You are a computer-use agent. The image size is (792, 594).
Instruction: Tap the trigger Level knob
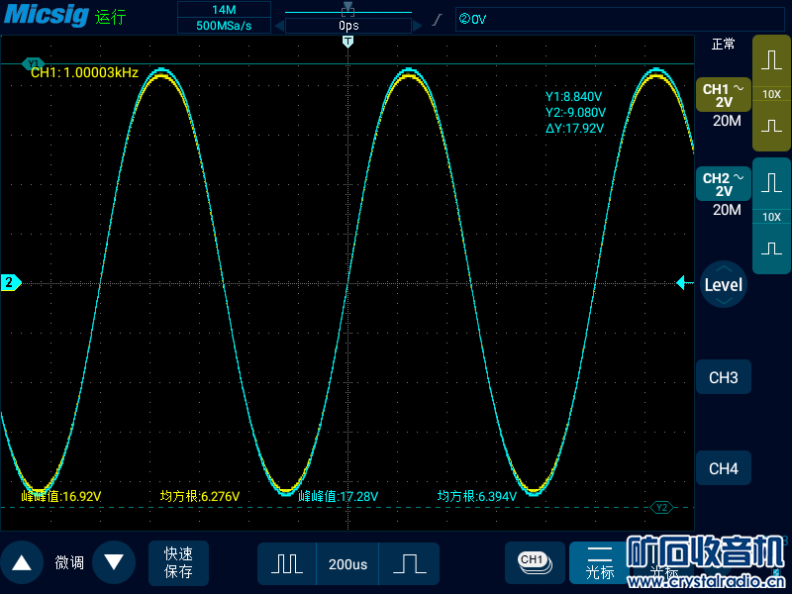[x=724, y=284]
